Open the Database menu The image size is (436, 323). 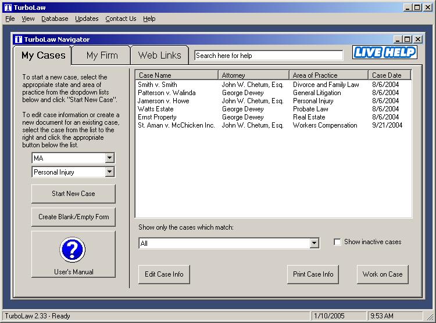[x=55, y=19]
